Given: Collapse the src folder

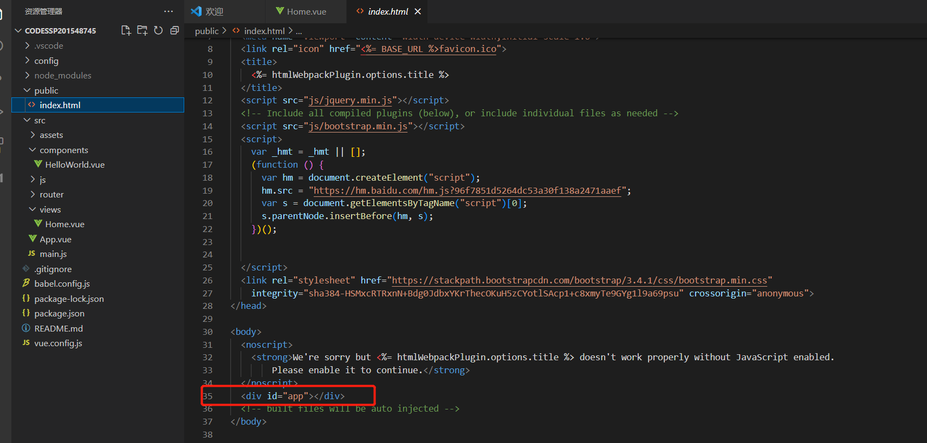Looking at the screenshot, I should tap(27, 120).
